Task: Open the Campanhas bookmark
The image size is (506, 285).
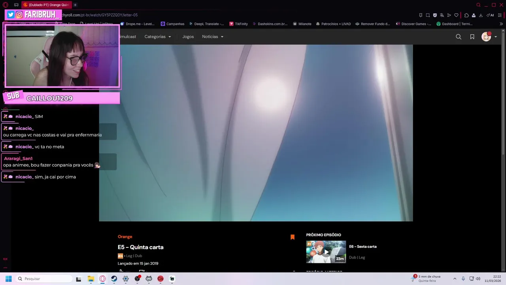Action: [172, 24]
